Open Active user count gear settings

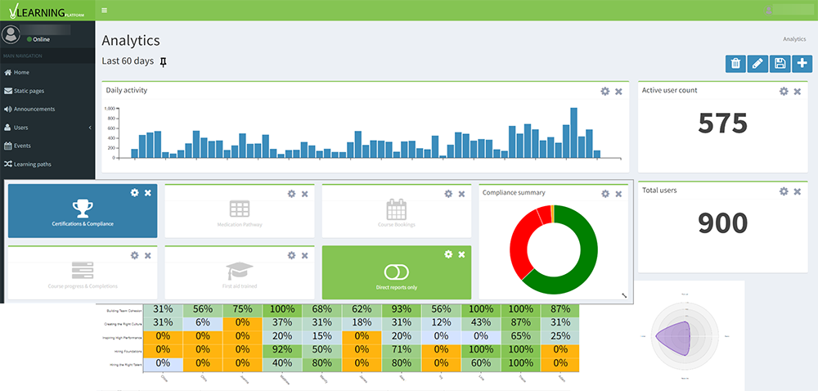[x=784, y=92]
